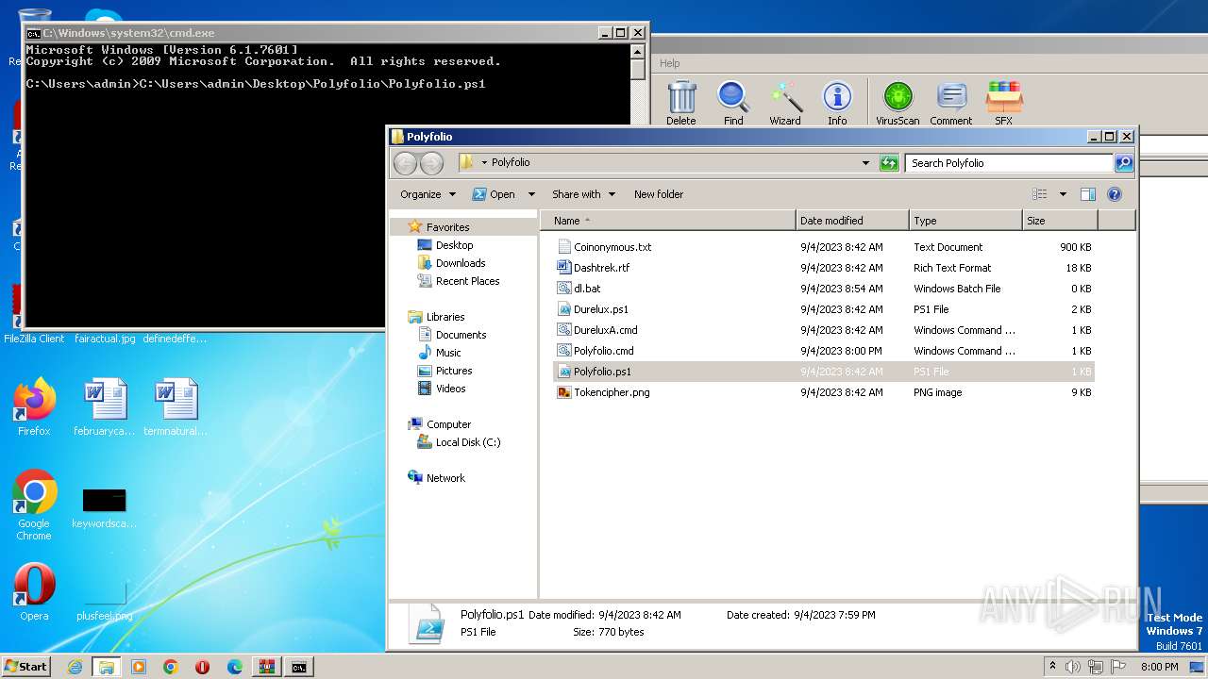Click the Search Polyfolio input field
This screenshot has width=1208, height=679.
1009,163
